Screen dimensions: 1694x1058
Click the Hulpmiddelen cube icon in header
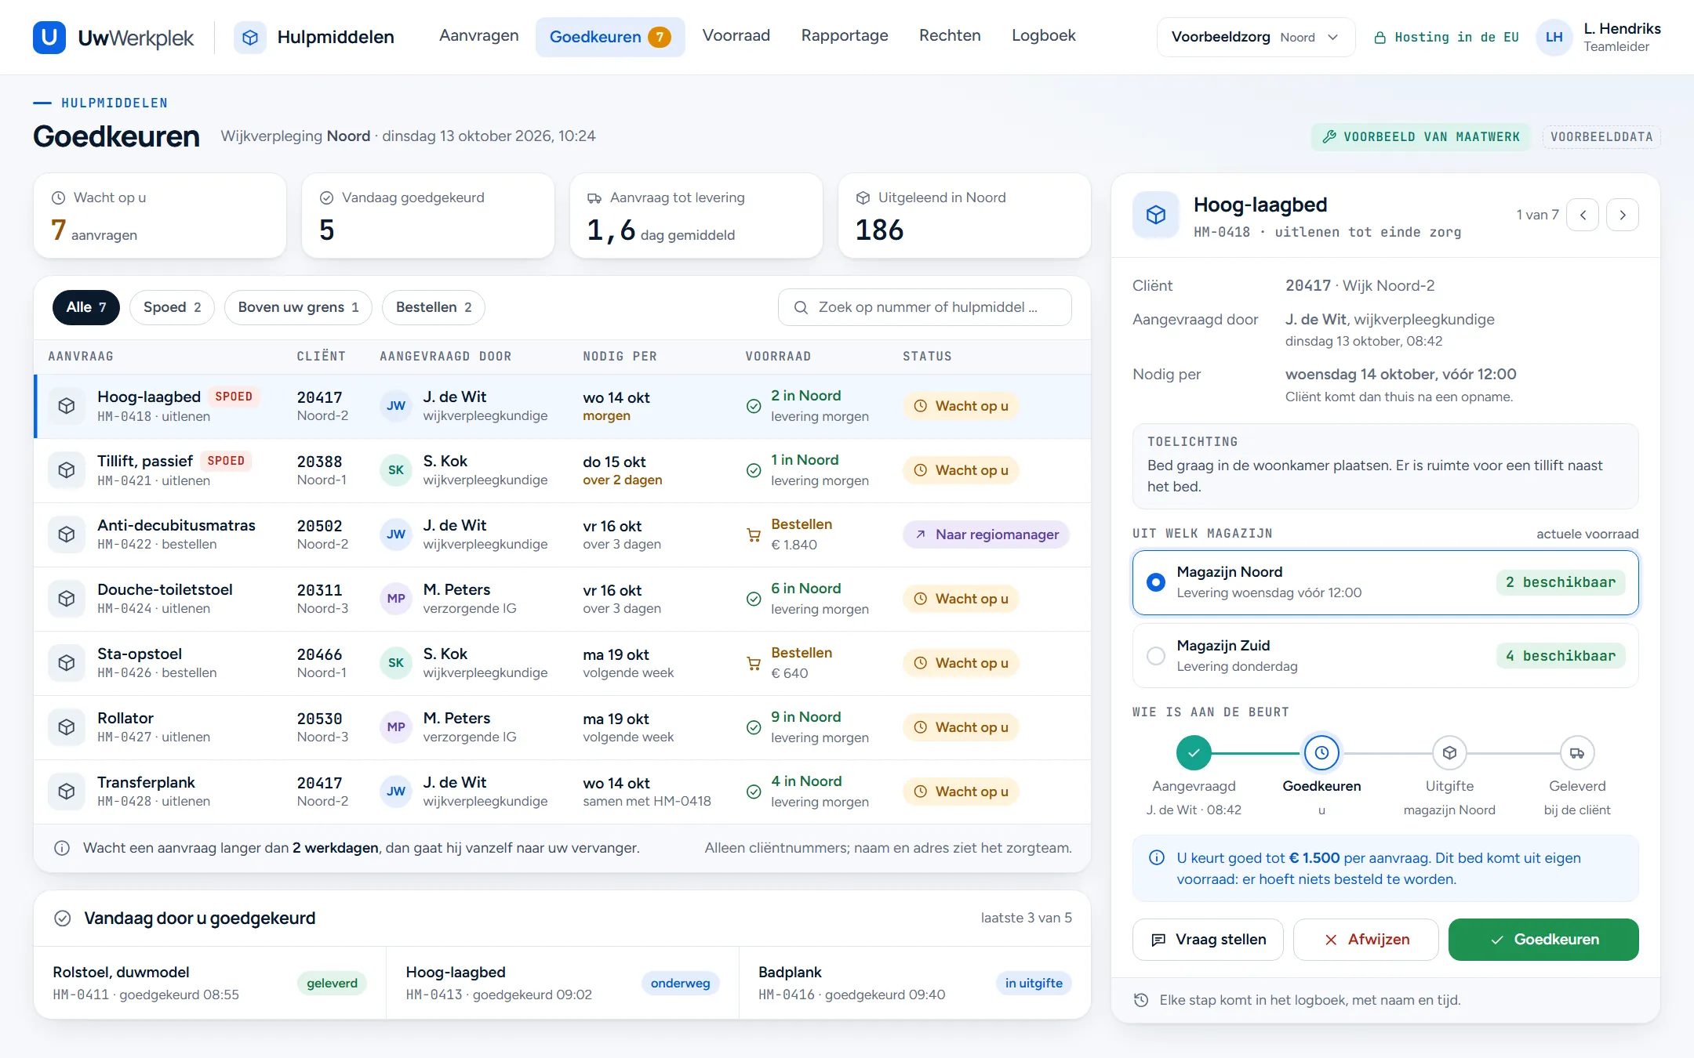[x=250, y=37]
